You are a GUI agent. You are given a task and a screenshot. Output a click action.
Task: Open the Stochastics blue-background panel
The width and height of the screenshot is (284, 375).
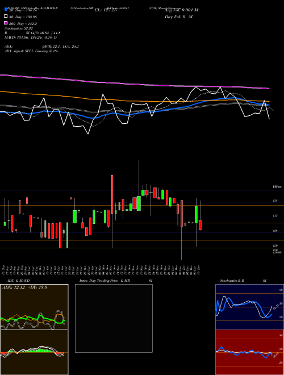click(x=249, y=307)
